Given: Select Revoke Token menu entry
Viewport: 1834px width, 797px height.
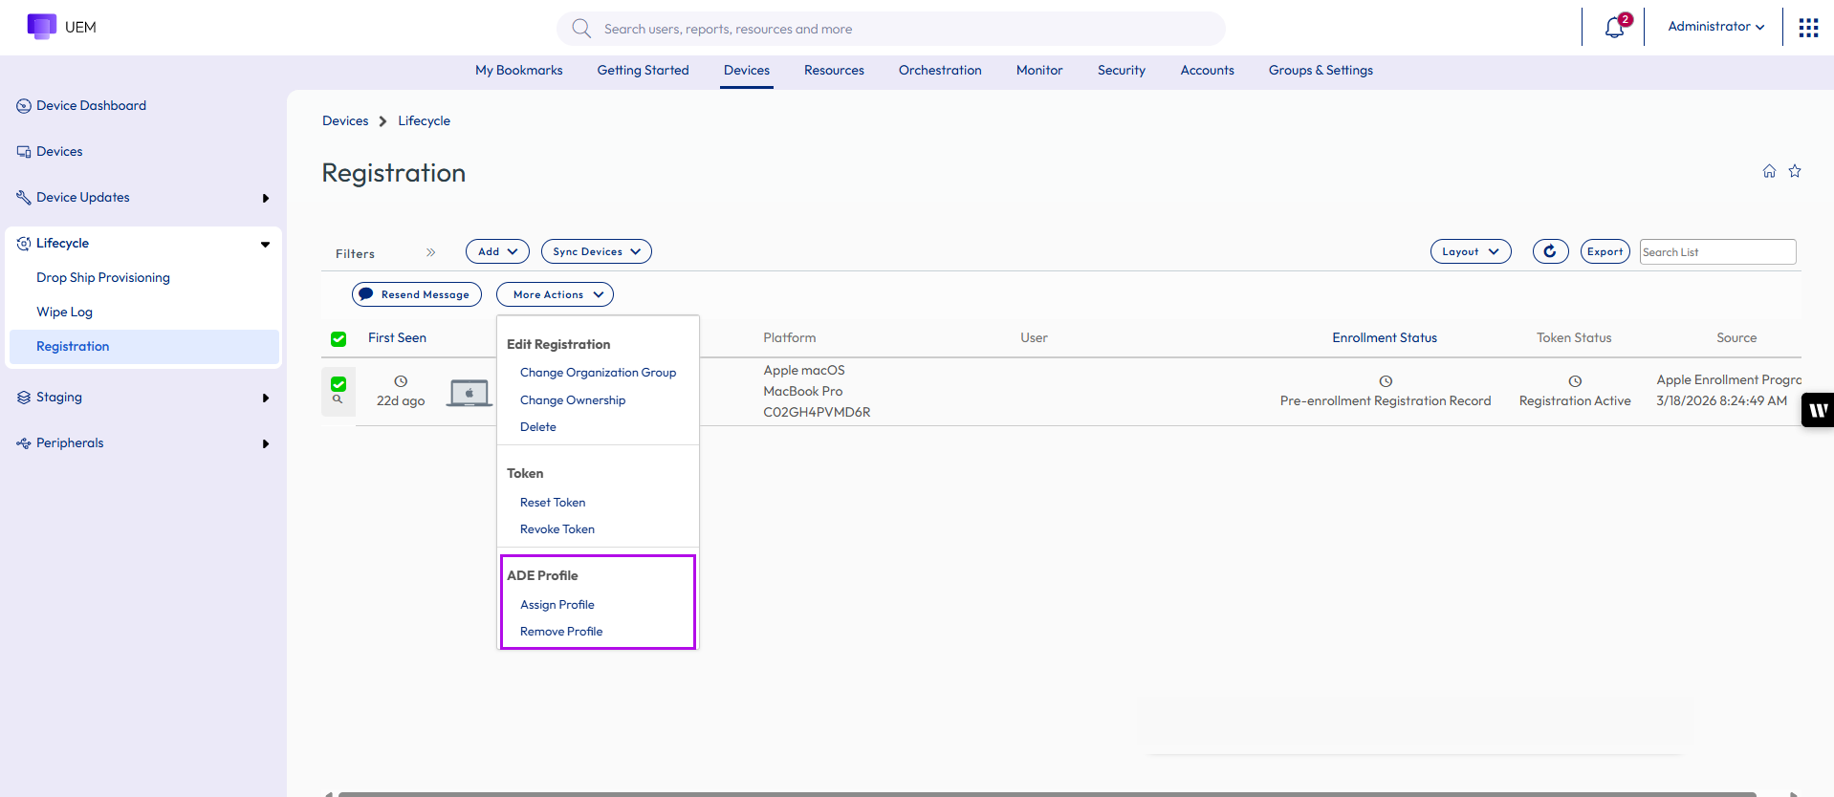Looking at the screenshot, I should (557, 529).
